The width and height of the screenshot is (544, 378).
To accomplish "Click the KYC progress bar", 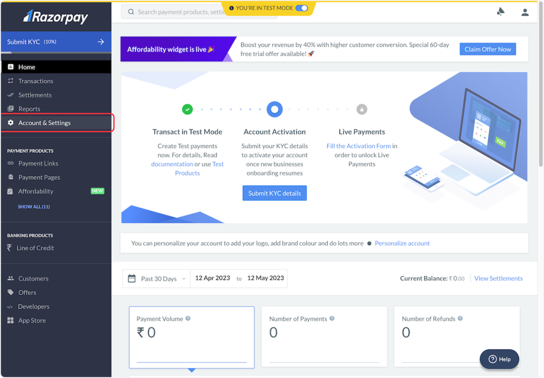I will 56,53.
